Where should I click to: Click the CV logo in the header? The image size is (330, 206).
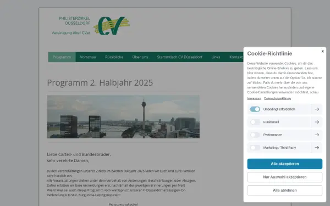pyautogui.click(x=112, y=26)
